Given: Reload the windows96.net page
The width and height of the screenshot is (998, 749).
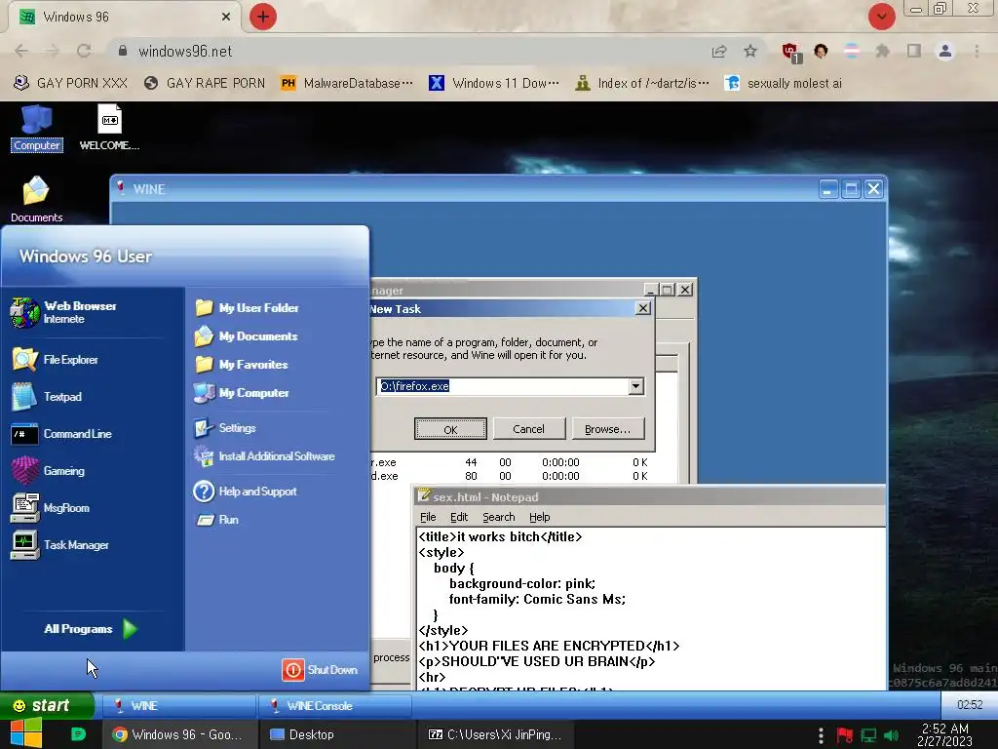Looking at the screenshot, I should [84, 51].
